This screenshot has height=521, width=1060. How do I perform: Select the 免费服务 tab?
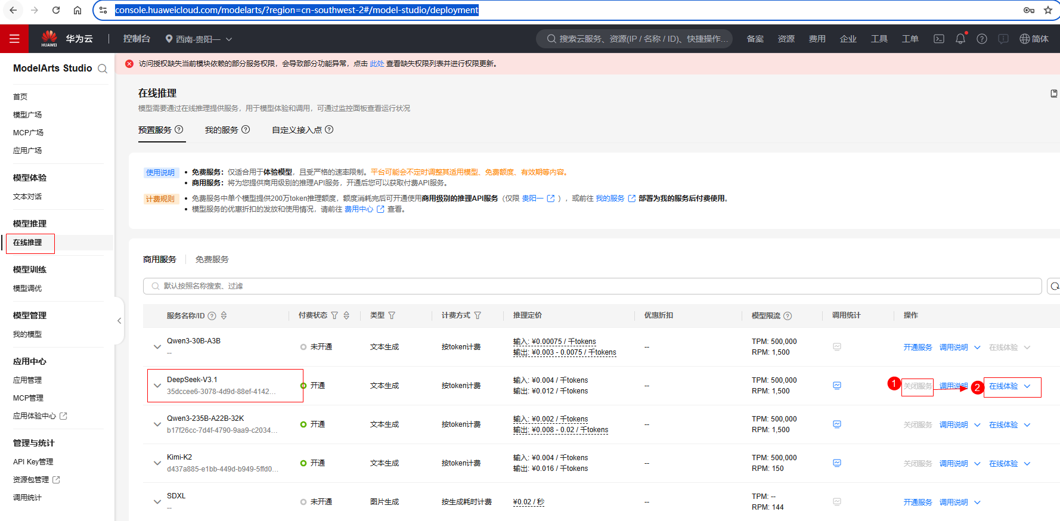click(x=212, y=259)
